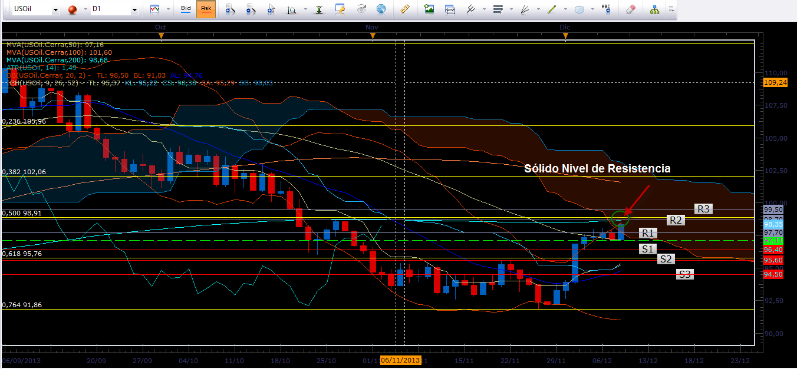Select the BB(USOil.Cerrar, 20, 2) indicator label
Image resolution: width=797 pixels, height=369 pixels.
coord(104,75)
